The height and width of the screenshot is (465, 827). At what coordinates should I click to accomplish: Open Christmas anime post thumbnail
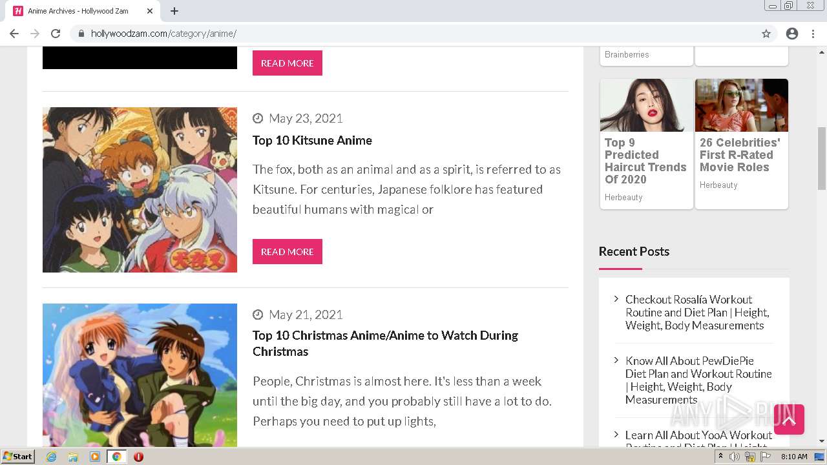(x=140, y=375)
